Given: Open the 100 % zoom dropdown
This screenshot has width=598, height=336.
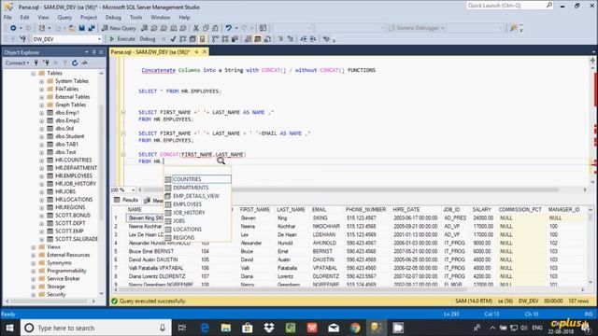Looking at the screenshot, I should pyautogui.click(x=133, y=189).
